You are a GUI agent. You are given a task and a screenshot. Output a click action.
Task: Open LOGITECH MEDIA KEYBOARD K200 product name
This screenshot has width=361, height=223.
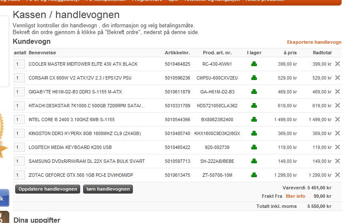click(x=70, y=147)
